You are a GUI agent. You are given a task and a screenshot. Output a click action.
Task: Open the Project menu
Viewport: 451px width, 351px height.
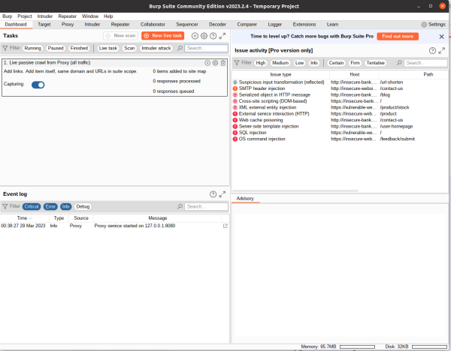(25, 16)
